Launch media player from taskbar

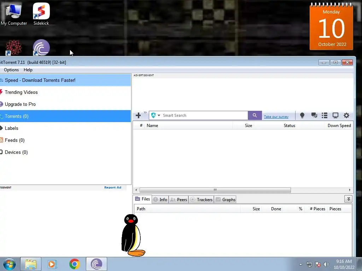52,264
